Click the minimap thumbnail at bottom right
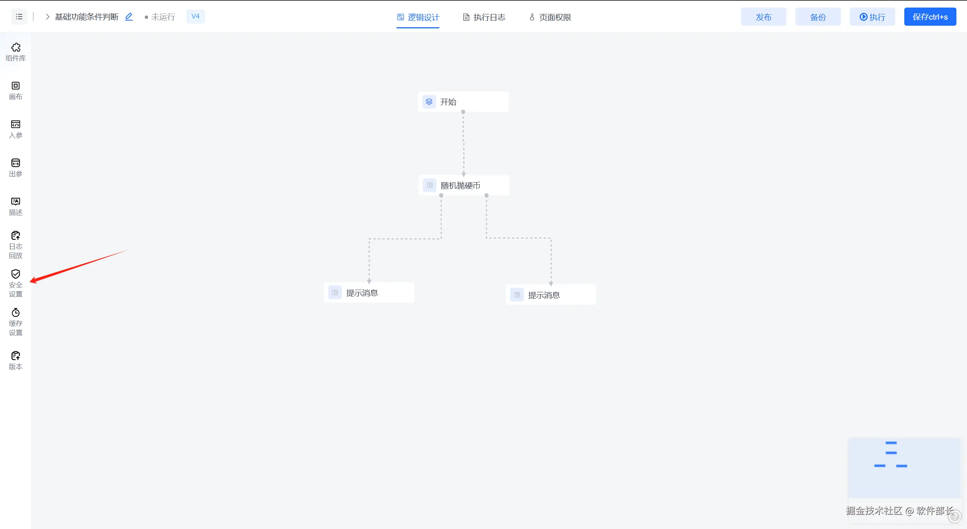967x529 pixels. pyautogui.click(x=904, y=468)
